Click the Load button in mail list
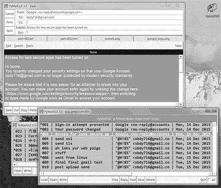This screenshot has width=221, height=188. [44, 179]
